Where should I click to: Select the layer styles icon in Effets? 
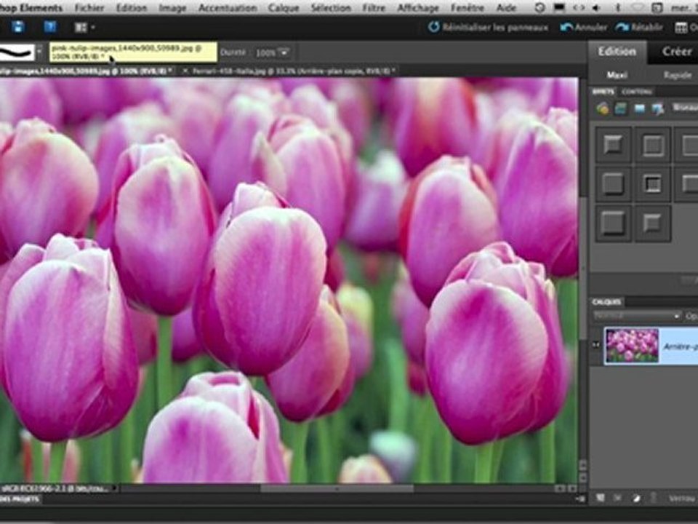(x=621, y=108)
